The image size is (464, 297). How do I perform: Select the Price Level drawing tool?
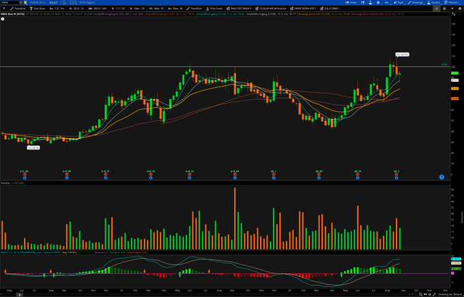point(214,9)
